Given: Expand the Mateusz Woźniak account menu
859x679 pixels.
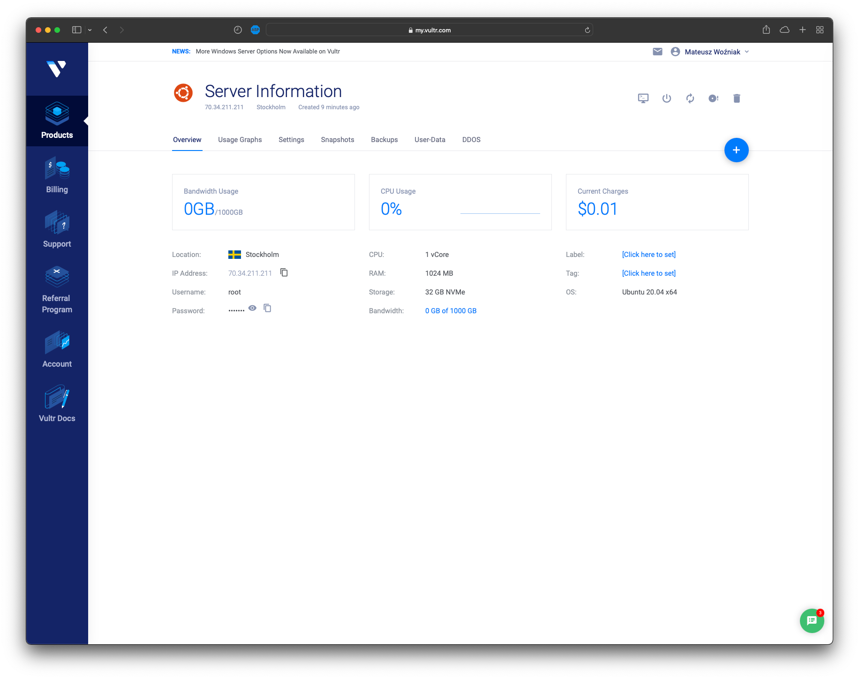Looking at the screenshot, I should tap(716, 52).
